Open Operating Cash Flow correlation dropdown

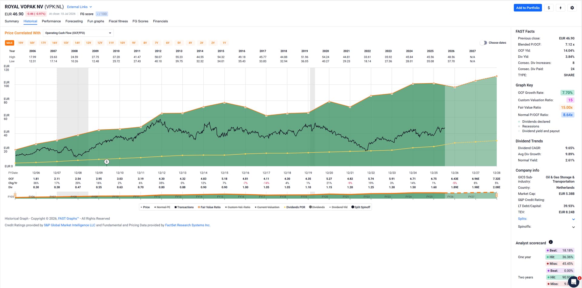pyautogui.click(x=79, y=33)
